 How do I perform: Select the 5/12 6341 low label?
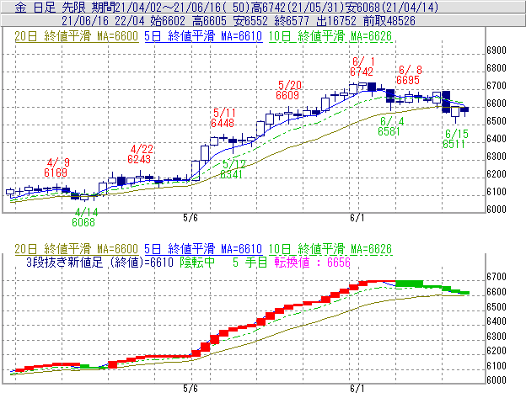tap(232, 169)
